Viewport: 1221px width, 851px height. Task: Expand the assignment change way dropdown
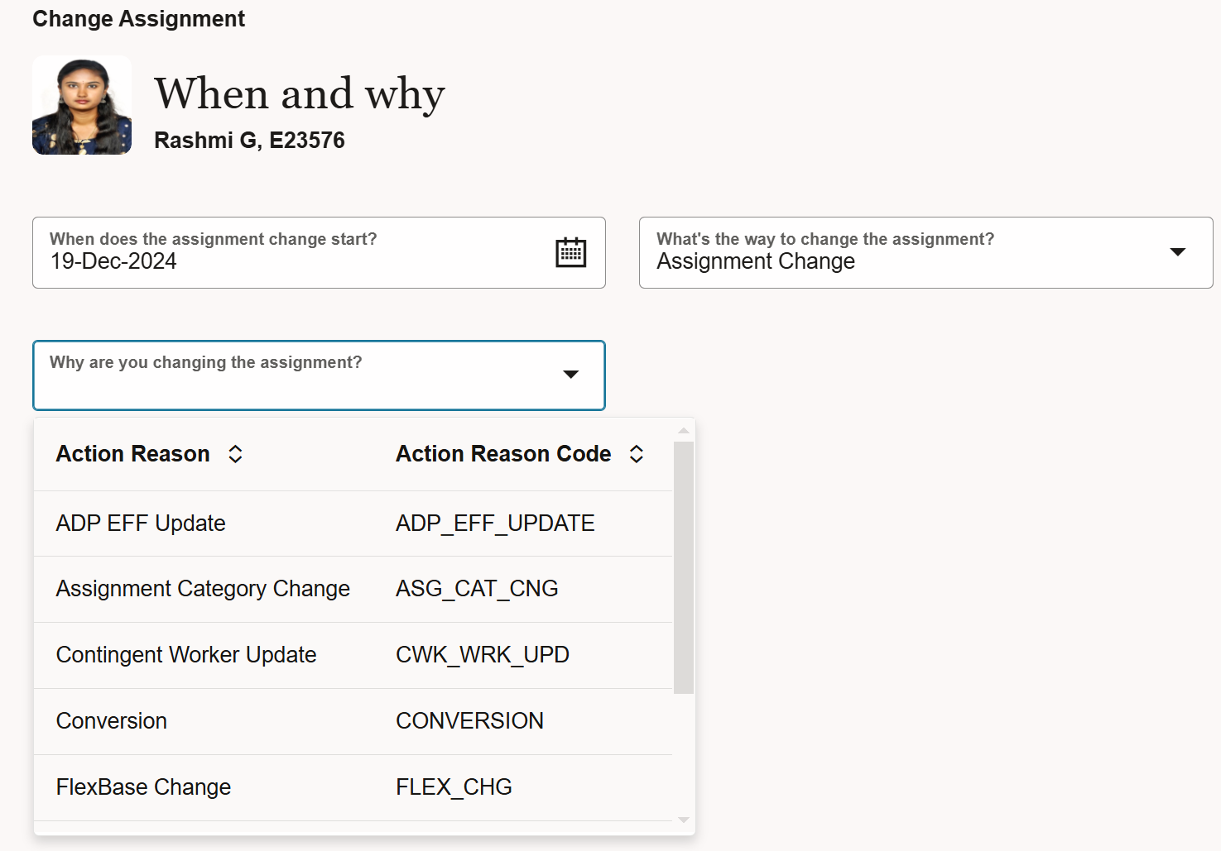(x=1177, y=252)
